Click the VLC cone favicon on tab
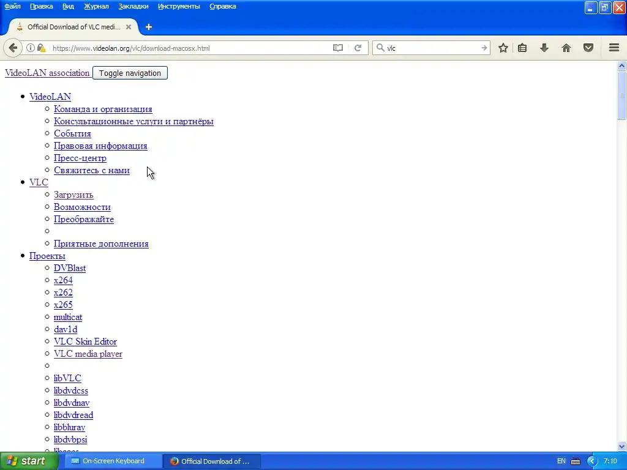 point(20,27)
